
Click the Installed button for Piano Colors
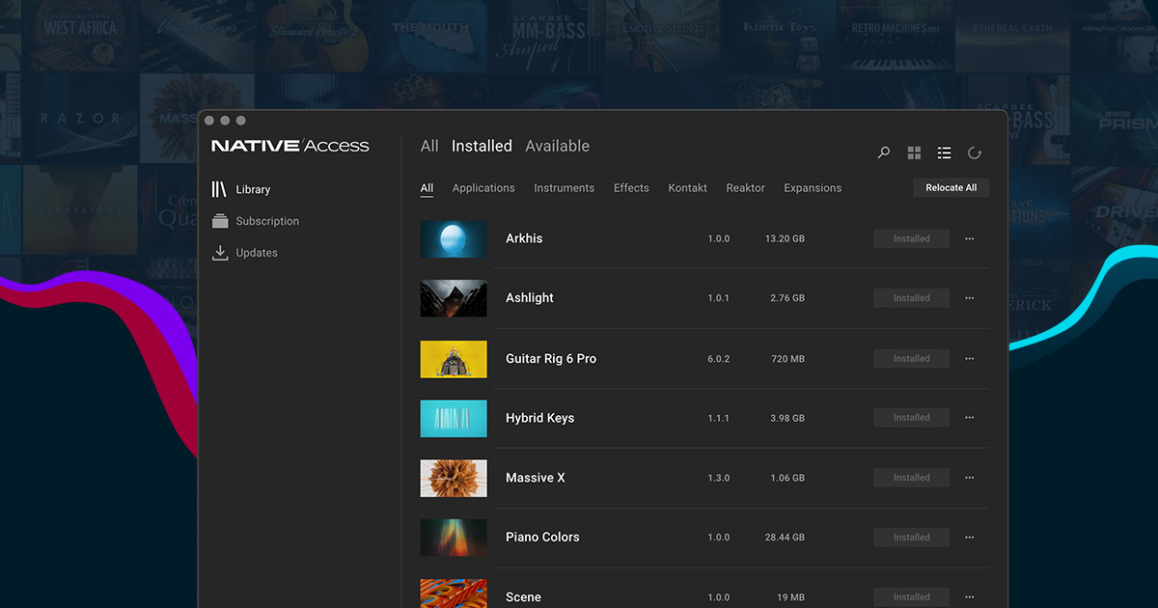click(911, 537)
